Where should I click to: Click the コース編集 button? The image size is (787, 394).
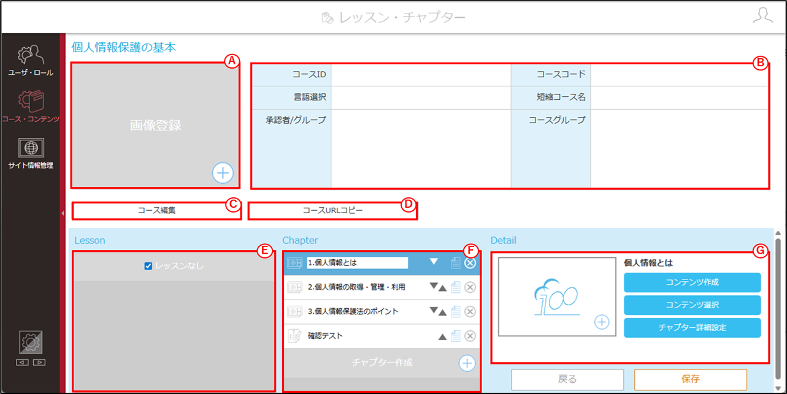pos(156,210)
